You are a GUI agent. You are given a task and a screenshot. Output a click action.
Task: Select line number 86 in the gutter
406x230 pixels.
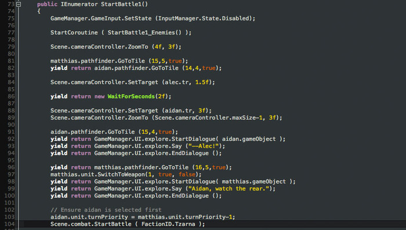point(11,97)
